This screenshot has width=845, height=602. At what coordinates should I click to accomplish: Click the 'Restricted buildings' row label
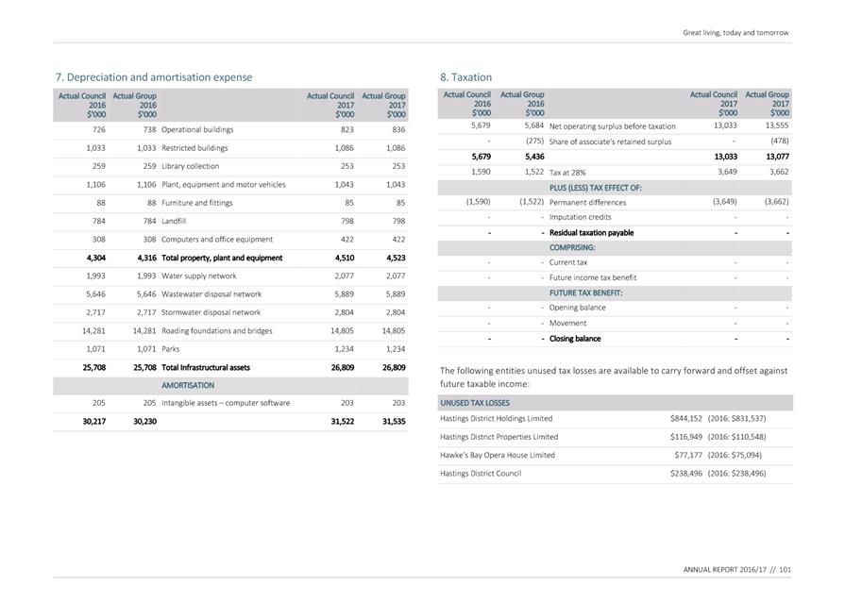point(194,148)
